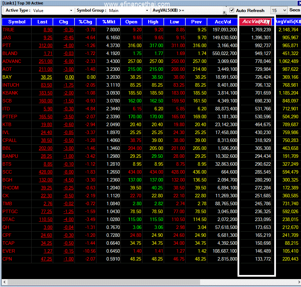Select the BAY symbol
Image resolution: width=301 pixels, height=287 pixels.
click(x=7, y=77)
